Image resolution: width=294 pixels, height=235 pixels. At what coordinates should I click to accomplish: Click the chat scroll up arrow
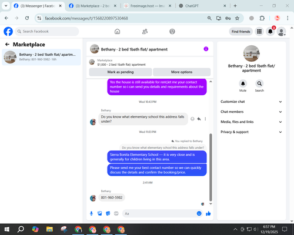[211, 82]
